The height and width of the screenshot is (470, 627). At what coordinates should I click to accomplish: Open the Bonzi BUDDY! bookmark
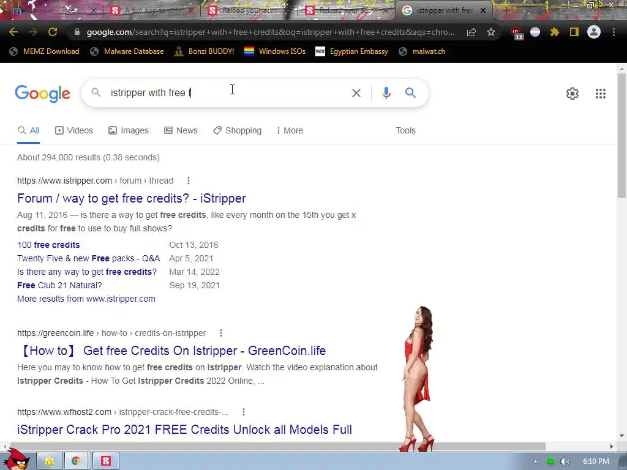204,51
